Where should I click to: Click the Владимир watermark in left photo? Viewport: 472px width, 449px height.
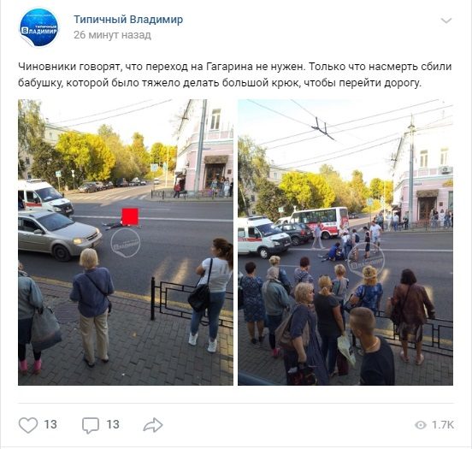(x=126, y=243)
